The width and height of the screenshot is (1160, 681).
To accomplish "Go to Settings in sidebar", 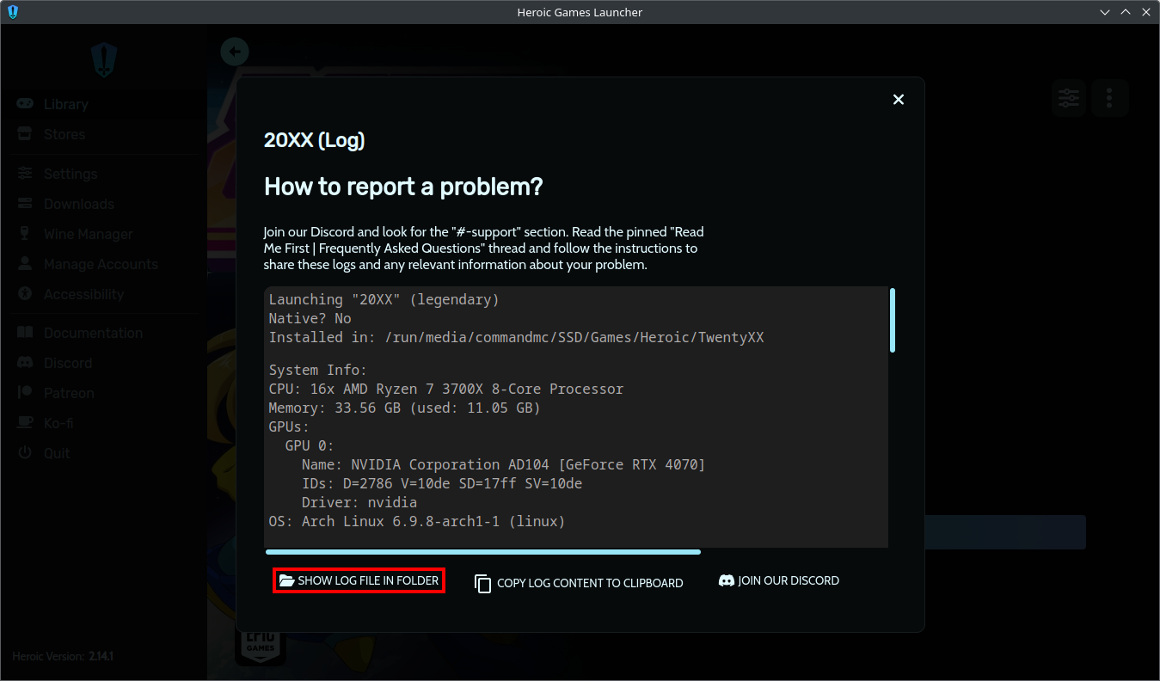I will 103,174.
